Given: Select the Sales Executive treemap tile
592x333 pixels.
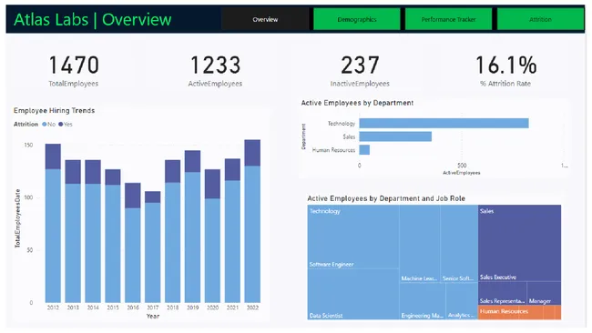Looking at the screenshot, I should tap(519, 243).
